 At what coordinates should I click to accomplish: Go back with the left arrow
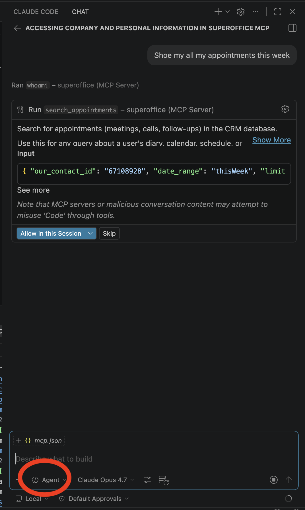pyautogui.click(x=17, y=28)
